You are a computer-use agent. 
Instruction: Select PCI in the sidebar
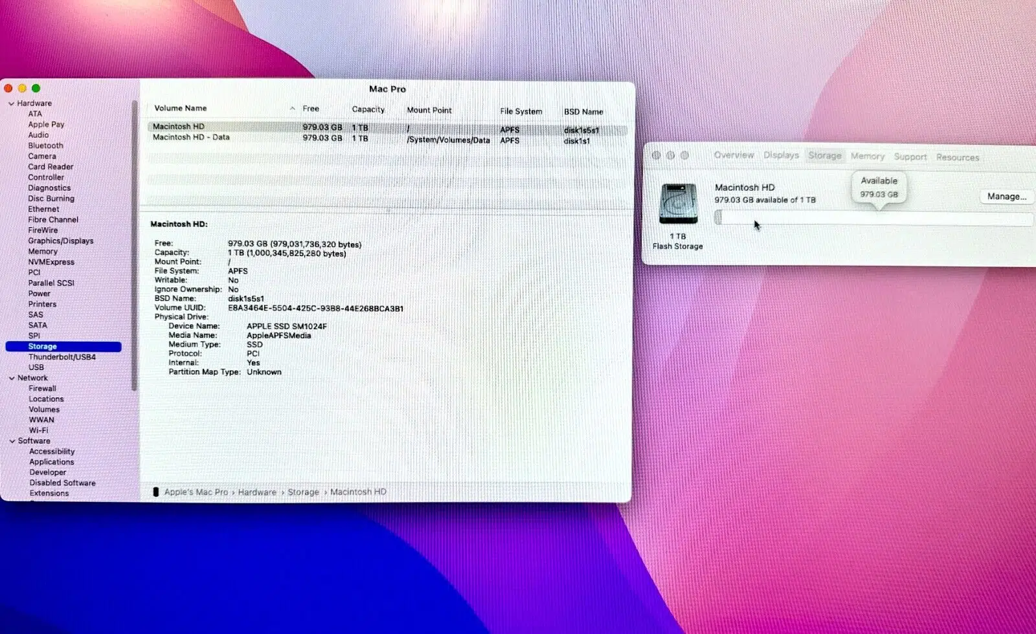pyautogui.click(x=34, y=272)
